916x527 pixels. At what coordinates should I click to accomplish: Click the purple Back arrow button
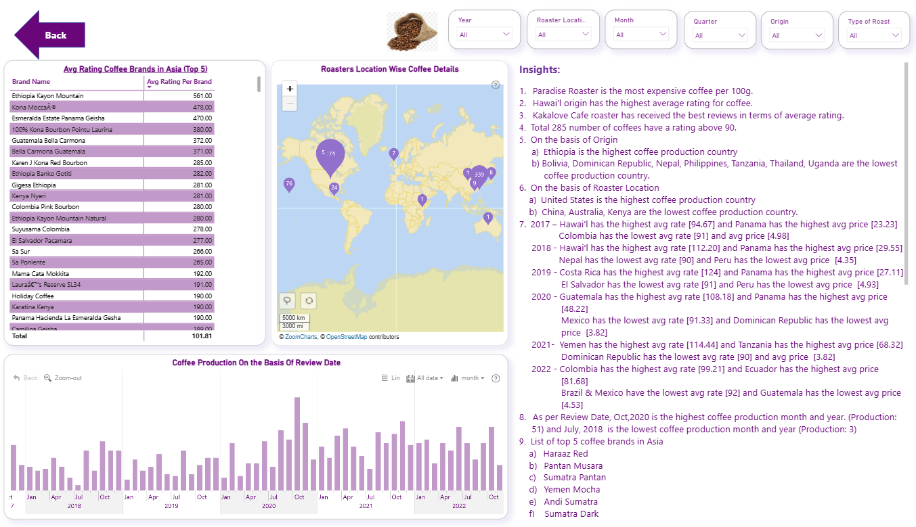[49, 35]
